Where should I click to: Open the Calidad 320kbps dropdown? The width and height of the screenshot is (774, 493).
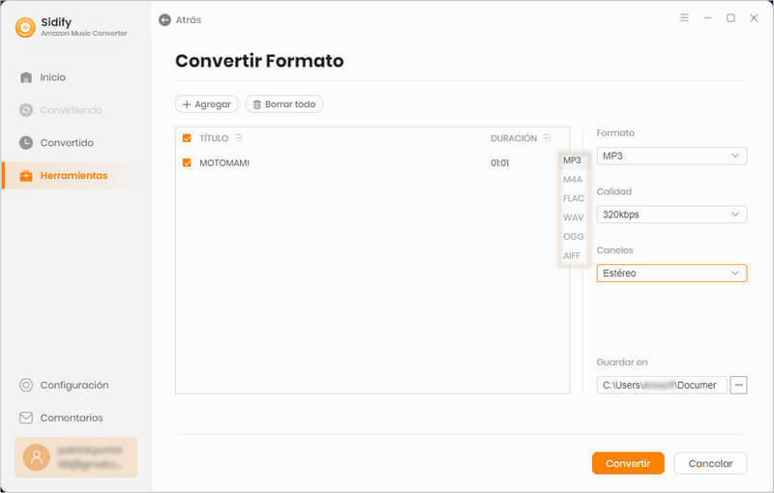coord(671,215)
